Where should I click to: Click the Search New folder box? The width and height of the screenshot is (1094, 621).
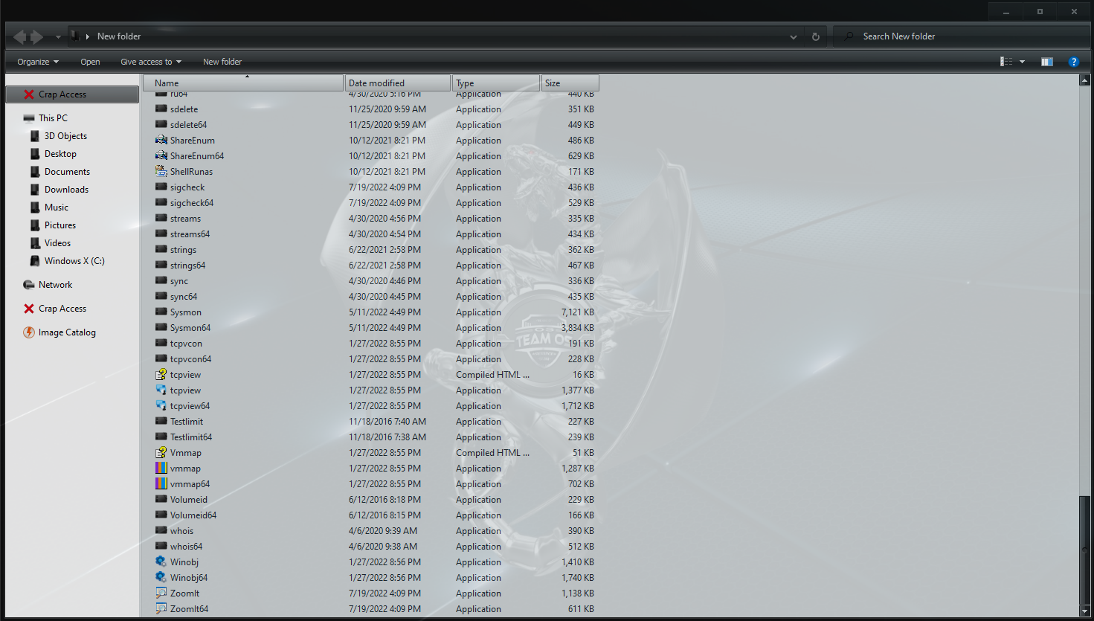coord(962,36)
